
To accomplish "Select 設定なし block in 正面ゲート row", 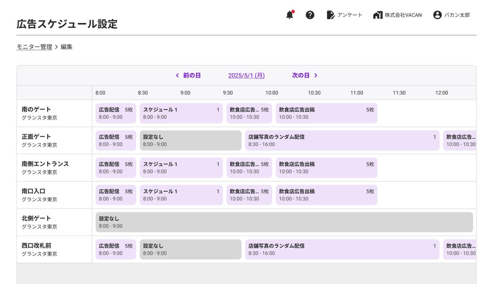I will [191, 141].
